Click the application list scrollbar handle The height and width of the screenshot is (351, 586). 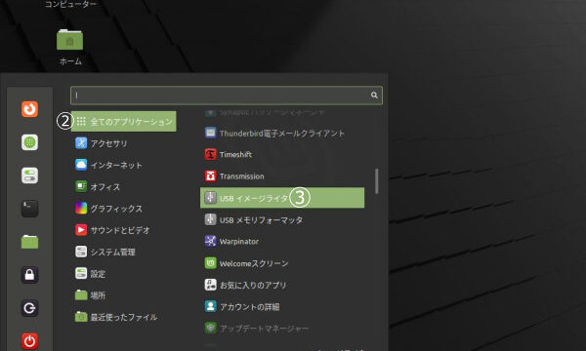(376, 181)
